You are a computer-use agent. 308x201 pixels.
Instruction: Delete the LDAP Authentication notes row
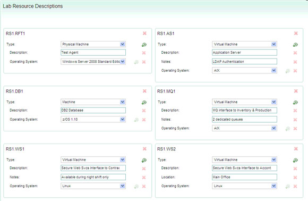coord(295,62)
